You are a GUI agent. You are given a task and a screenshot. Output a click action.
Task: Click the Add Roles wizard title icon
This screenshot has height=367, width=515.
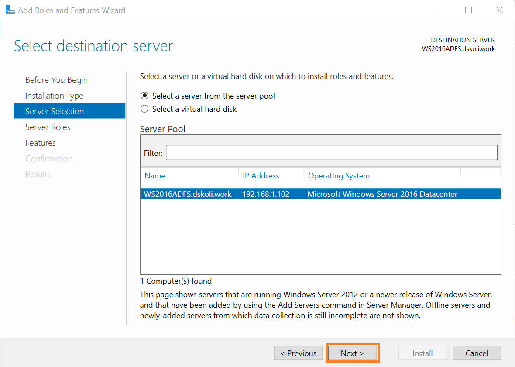click(10, 10)
